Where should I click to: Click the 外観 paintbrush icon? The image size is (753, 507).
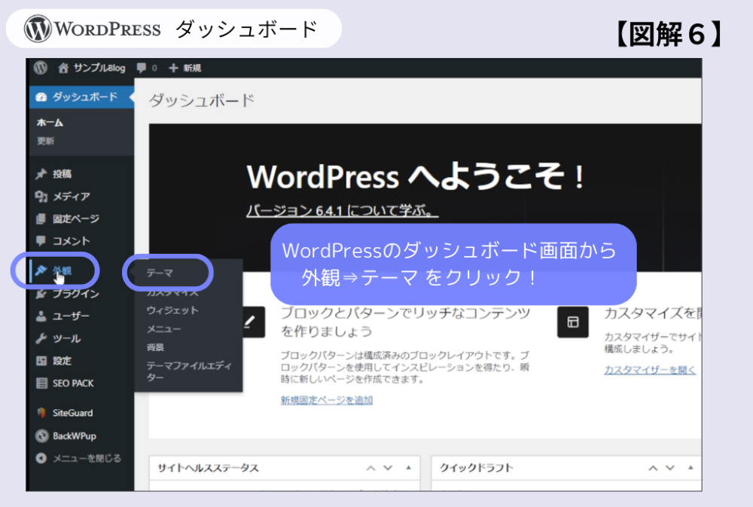[x=41, y=270]
